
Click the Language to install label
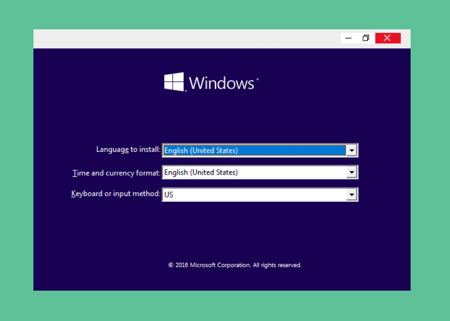(x=128, y=149)
